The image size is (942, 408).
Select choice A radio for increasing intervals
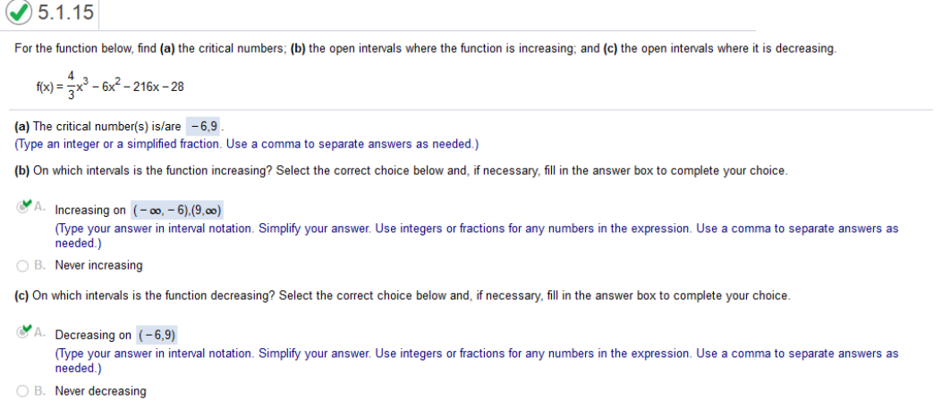coord(23,207)
